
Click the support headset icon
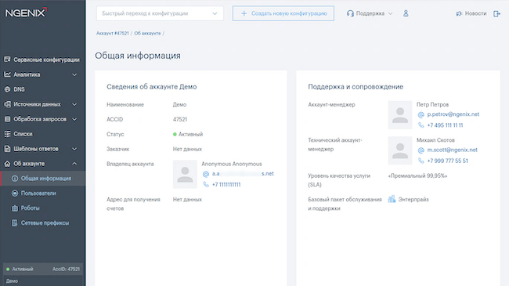click(350, 13)
